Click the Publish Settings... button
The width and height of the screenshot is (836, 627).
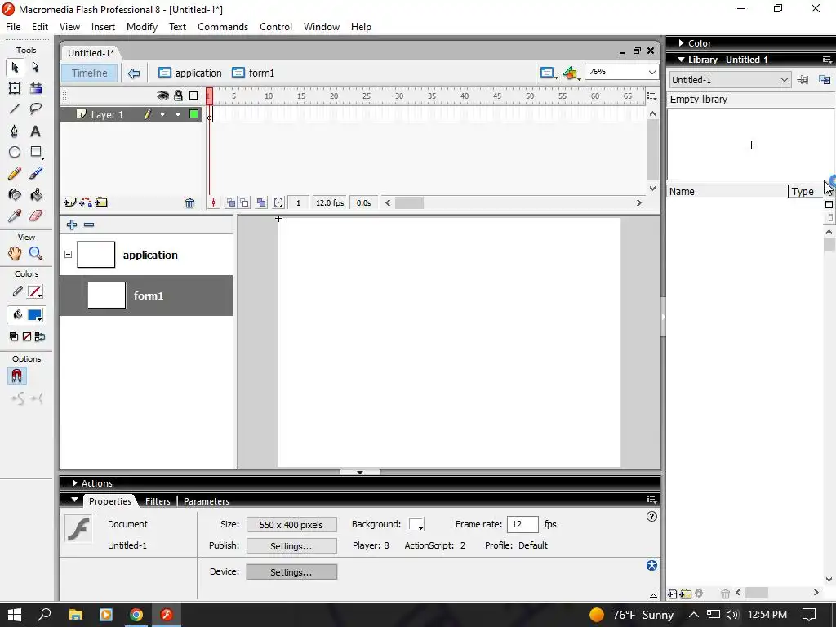tap(291, 546)
